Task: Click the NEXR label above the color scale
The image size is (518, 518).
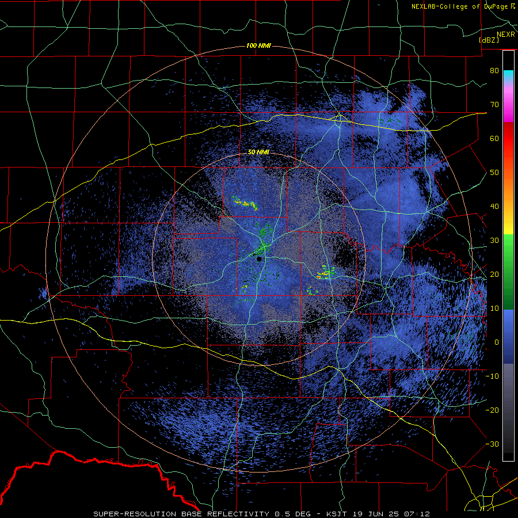Action: [506, 35]
